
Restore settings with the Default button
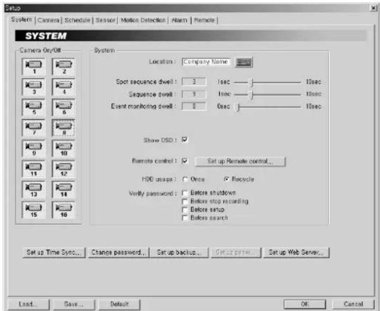click(x=119, y=304)
